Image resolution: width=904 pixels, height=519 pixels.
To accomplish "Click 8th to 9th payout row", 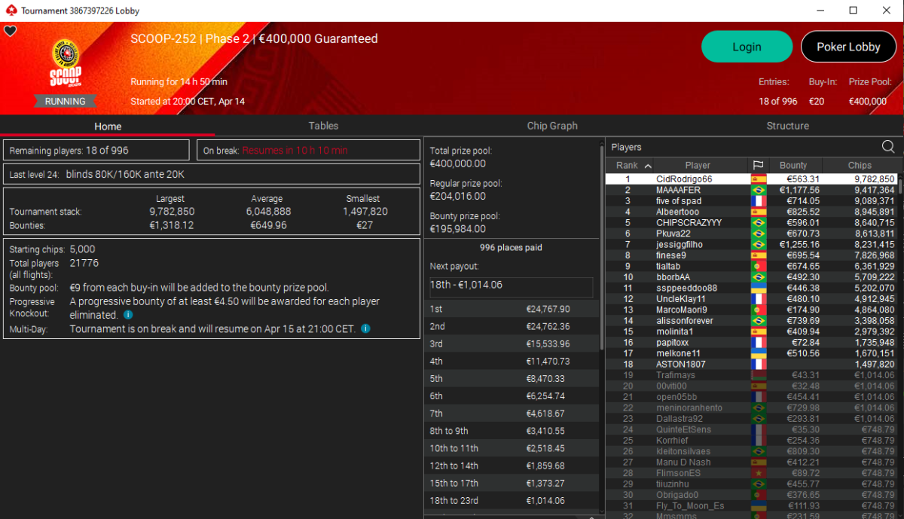I will tap(512, 431).
